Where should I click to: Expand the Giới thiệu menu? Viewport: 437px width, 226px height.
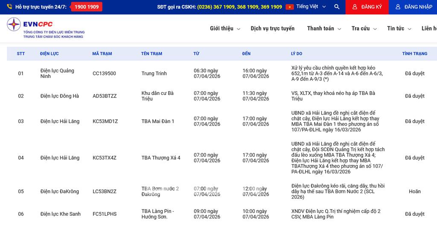tap(225, 29)
